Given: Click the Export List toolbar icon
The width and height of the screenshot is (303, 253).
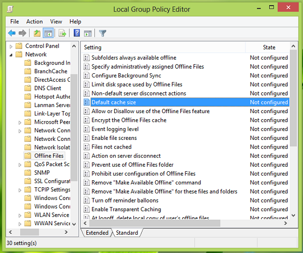Looking at the screenshot, I should pos(63,33).
